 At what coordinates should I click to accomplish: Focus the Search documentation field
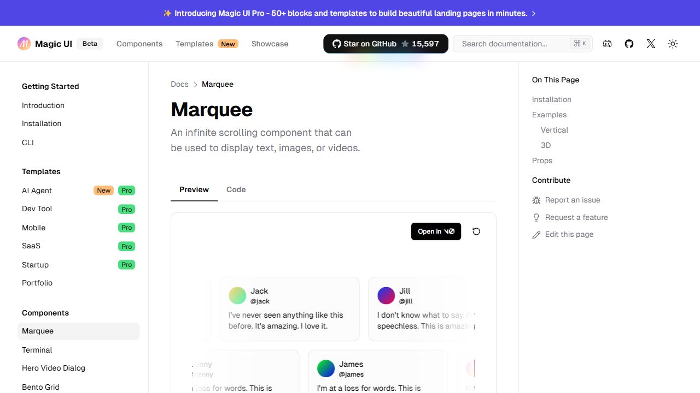[522, 44]
